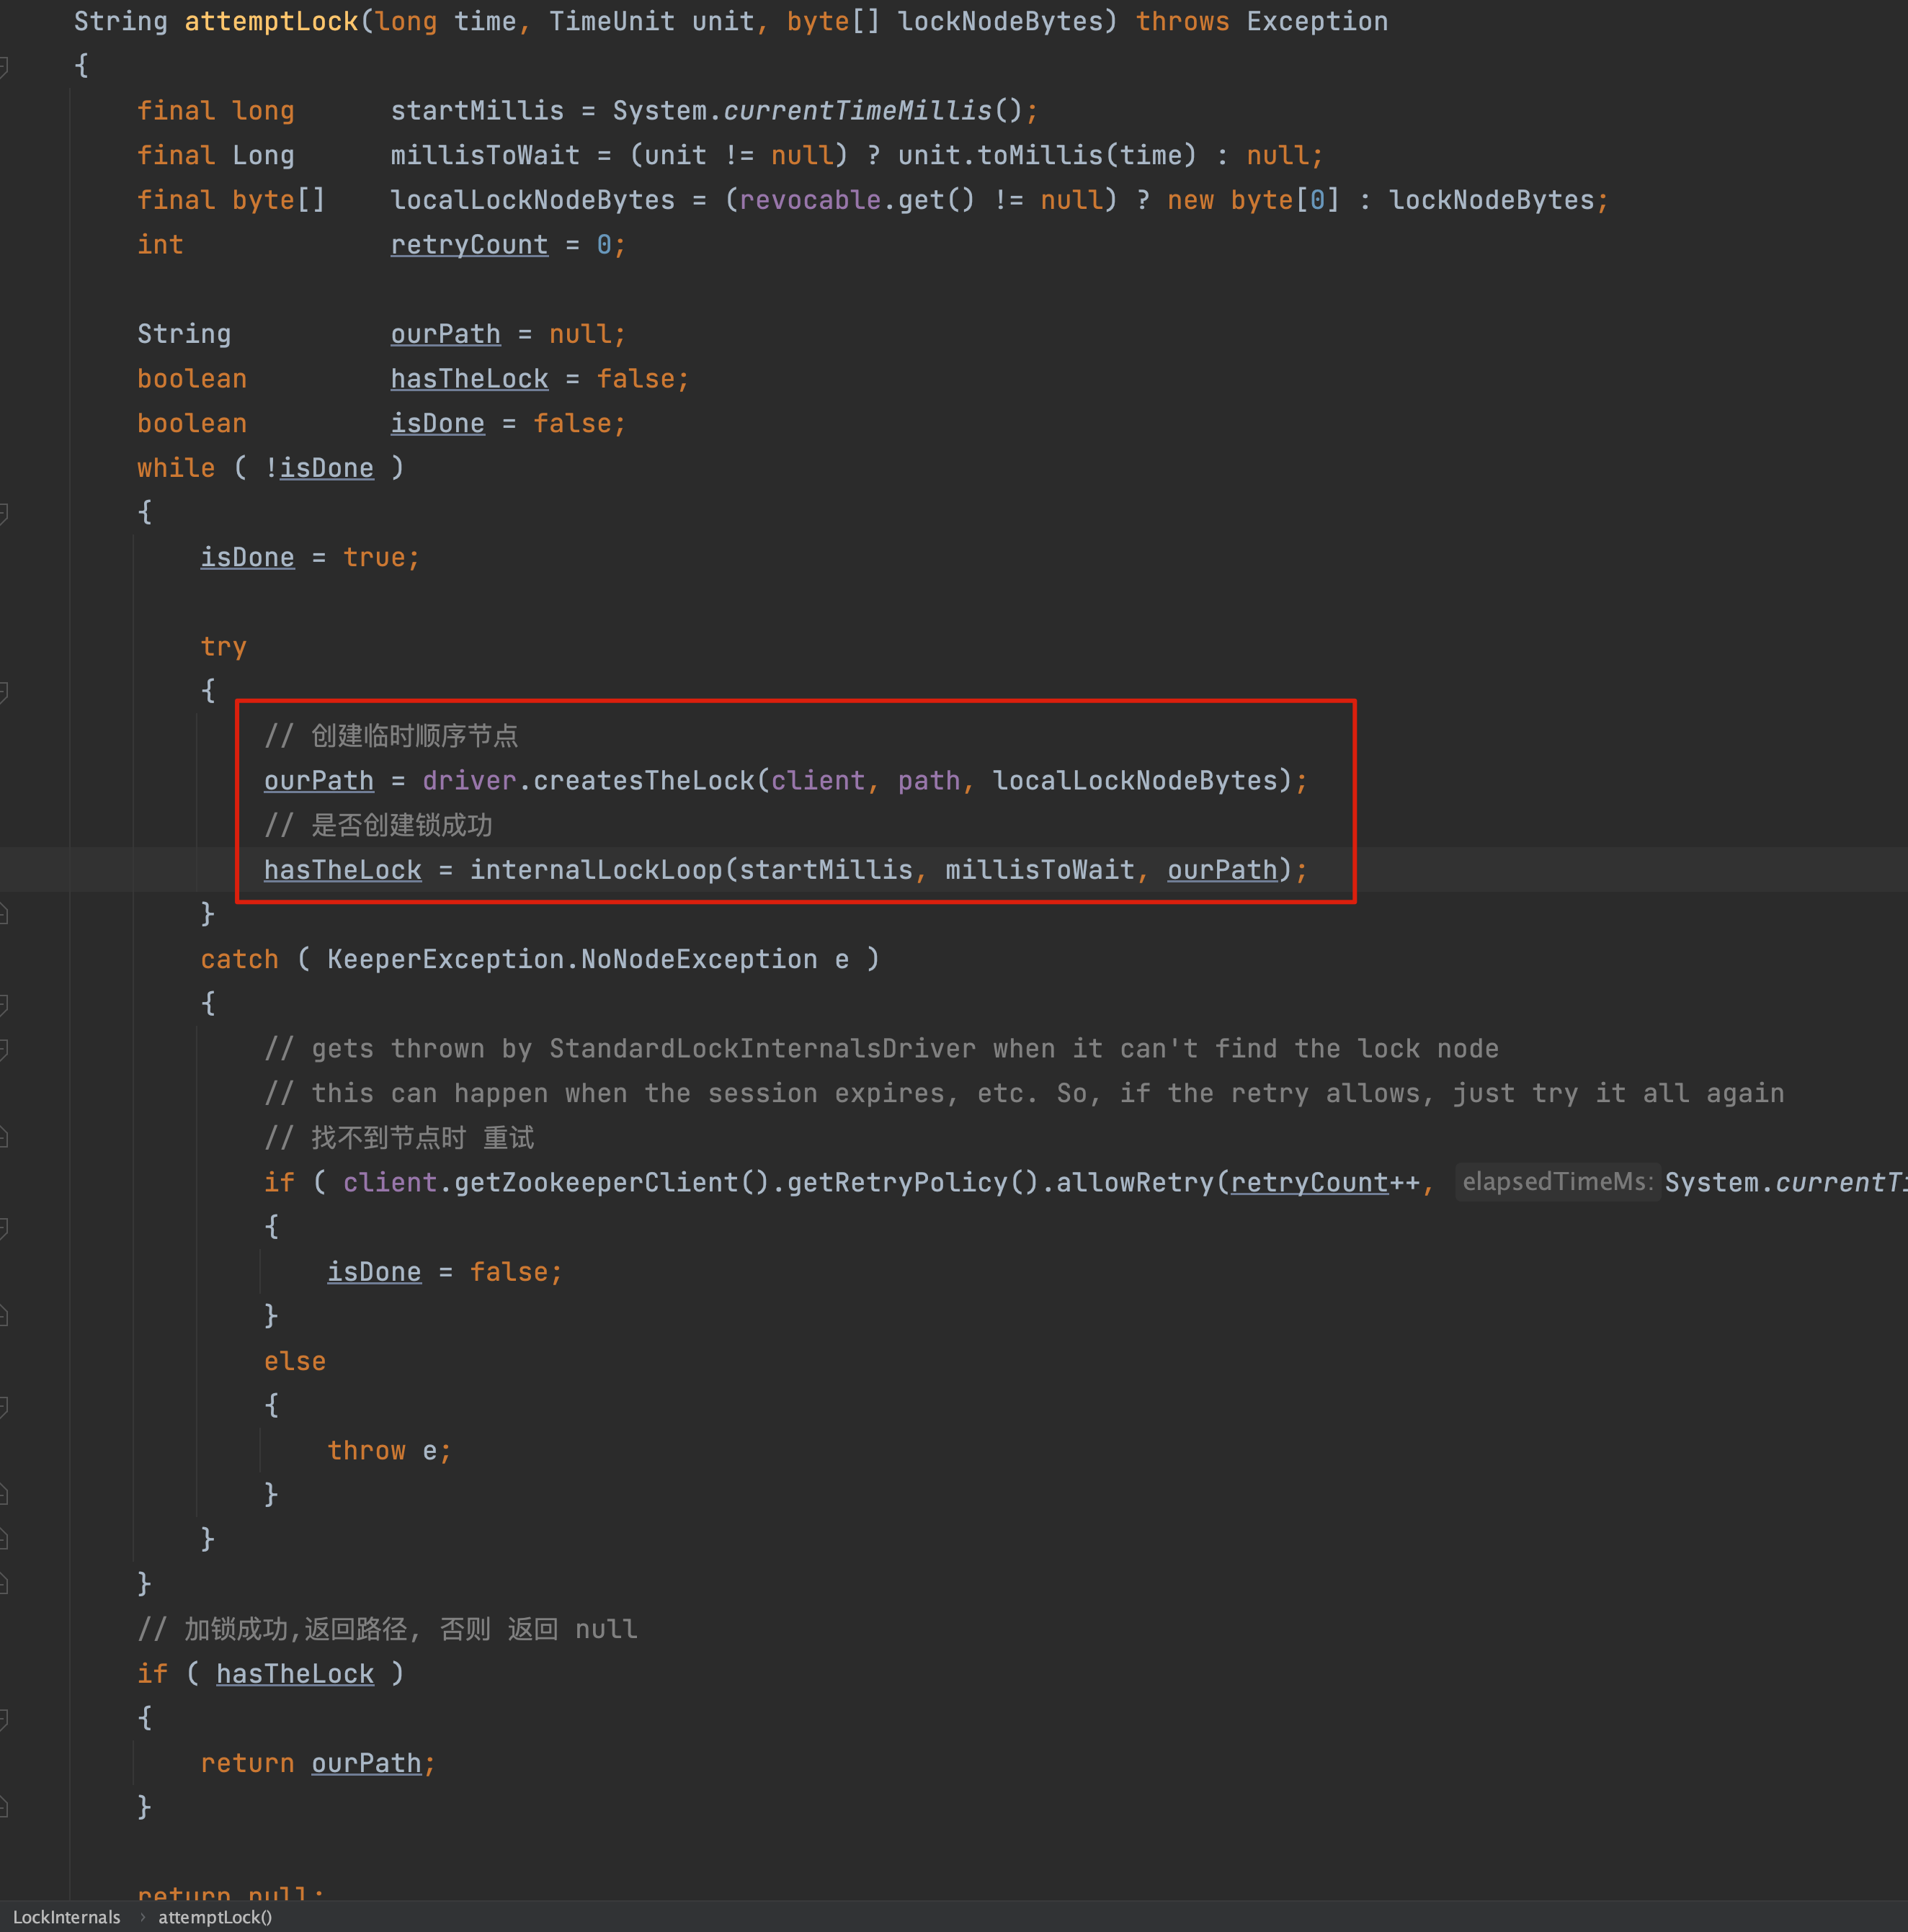Collapse the if allowRetry block fold marker
The image size is (1908, 1932).
(x=4, y=1228)
